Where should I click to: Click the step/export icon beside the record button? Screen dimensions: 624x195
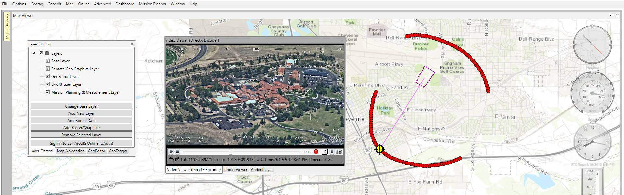(325, 152)
